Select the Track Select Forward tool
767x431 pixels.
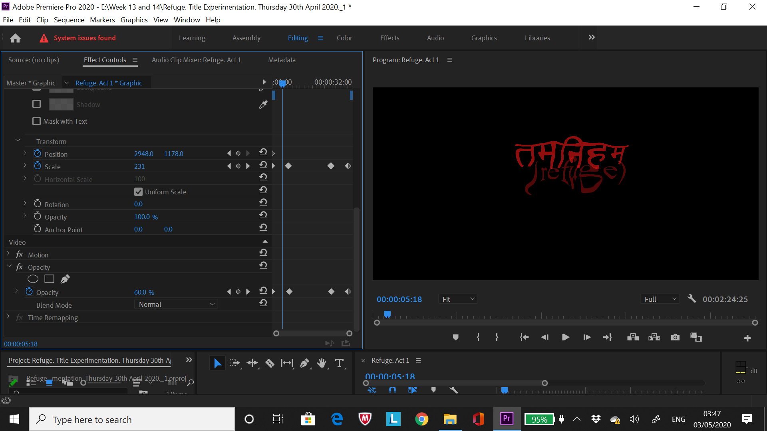(235, 363)
